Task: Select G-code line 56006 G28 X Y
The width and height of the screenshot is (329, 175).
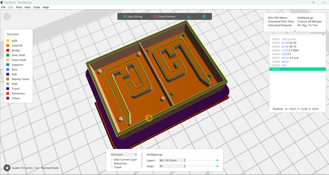Action: (297, 54)
